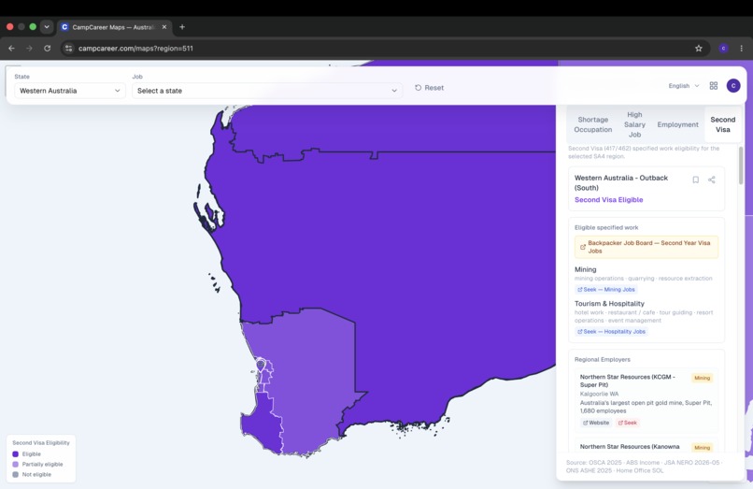The image size is (753, 489).
Task: Click the browser address bar URL
Action: [135, 48]
